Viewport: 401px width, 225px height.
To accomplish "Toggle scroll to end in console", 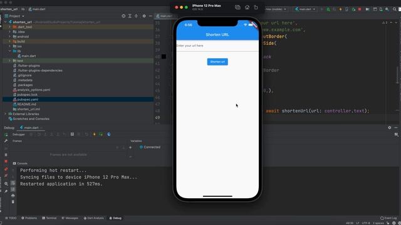I will coord(13,189).
